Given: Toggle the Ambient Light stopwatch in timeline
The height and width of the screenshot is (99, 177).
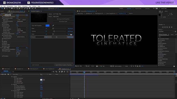Looking at the screenshot, I should pos(15,83).
